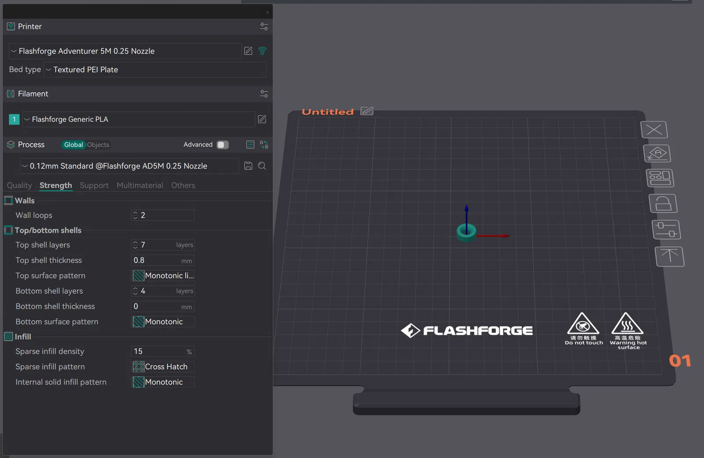Close the side panel with small X

pos(267,12)
